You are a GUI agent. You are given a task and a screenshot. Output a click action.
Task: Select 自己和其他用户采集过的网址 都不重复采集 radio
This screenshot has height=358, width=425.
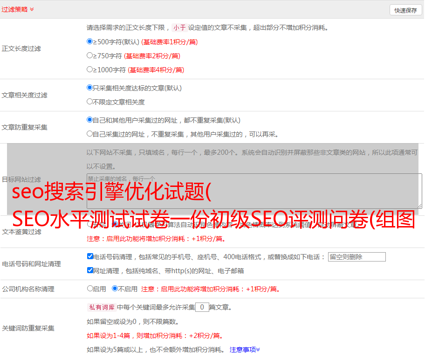pyautogui.click(x=89, y=120)
